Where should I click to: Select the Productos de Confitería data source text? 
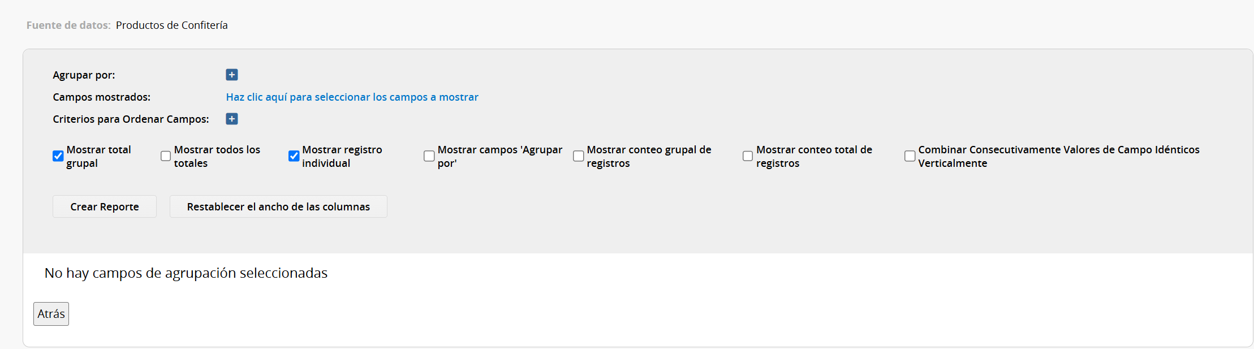point(172,25)
